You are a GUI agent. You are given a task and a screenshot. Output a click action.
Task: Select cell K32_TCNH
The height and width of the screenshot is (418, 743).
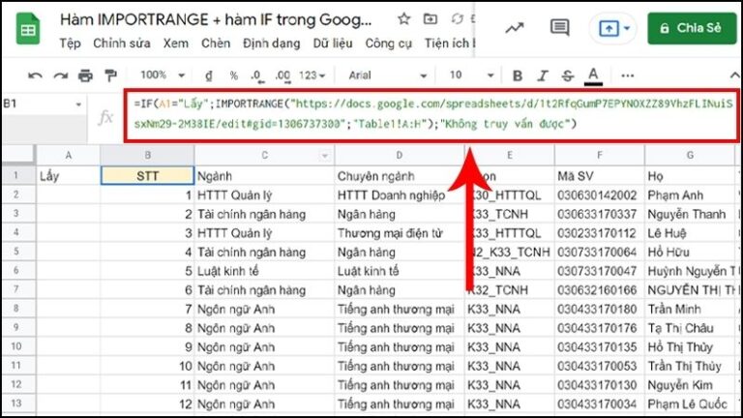tap(510, 289)
